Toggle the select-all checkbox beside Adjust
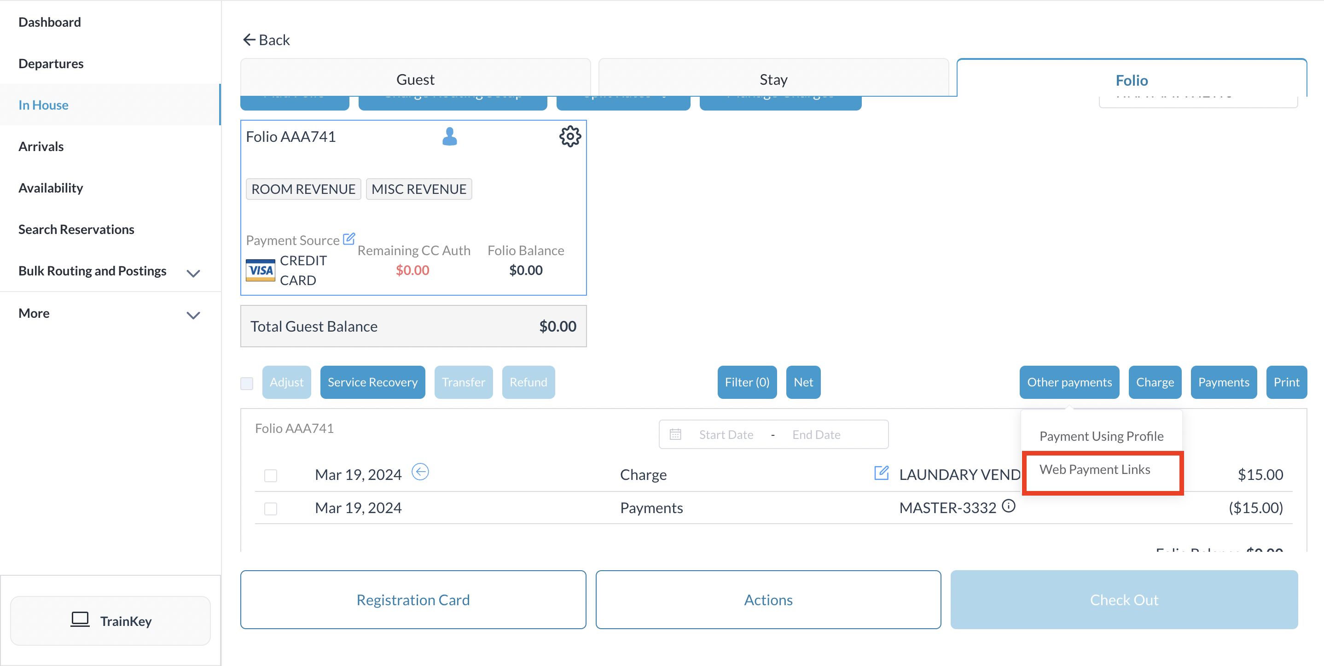The width and height of the screenshot is (1324, 666). tap(247, 383)
